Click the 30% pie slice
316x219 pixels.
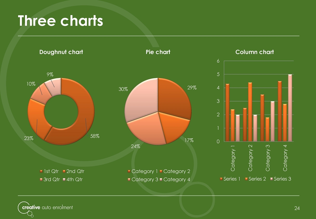click(141, 99)
